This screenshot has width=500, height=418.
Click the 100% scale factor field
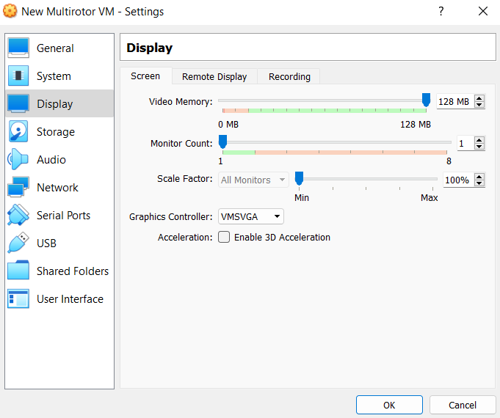(459, 180)
